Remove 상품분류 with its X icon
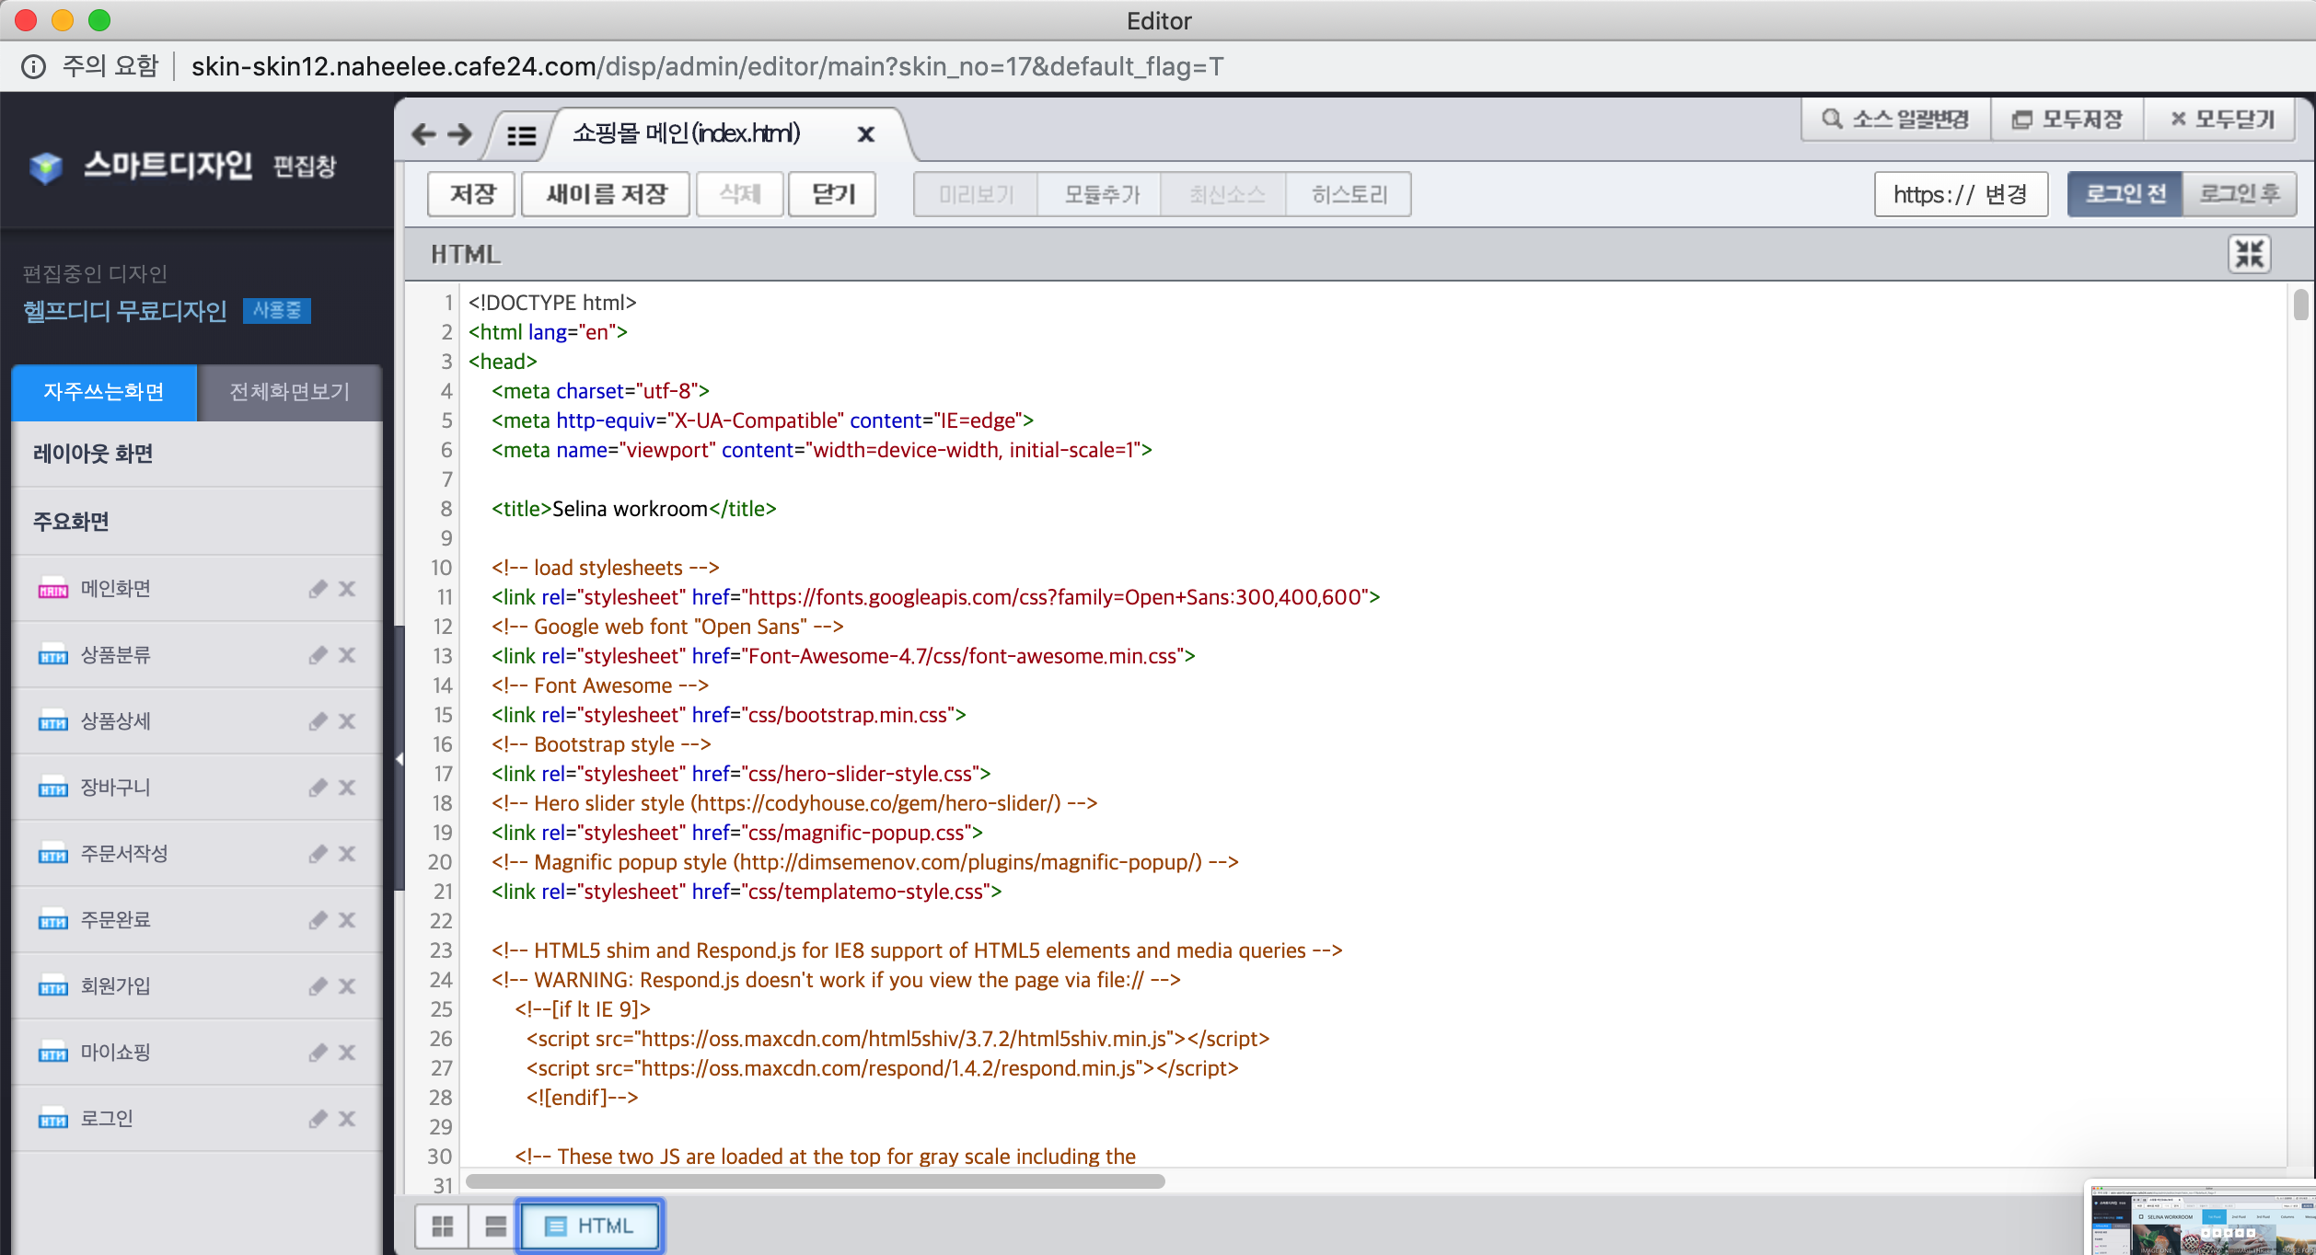Image resolution: width=2316 pixels, height=1255 pixels. click(x=347, y=655)
